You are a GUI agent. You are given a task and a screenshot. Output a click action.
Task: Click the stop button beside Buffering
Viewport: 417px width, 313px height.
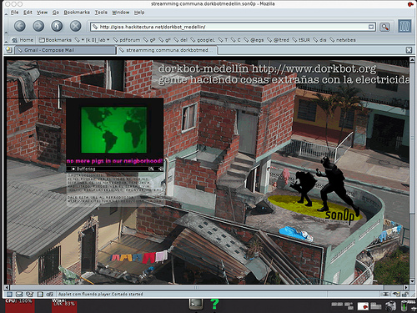coord(73,169)
